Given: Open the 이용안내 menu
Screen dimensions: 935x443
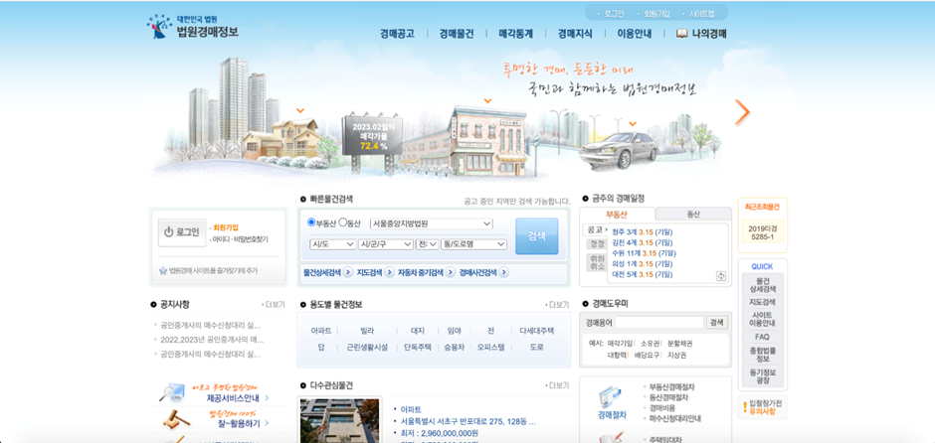Looking at the screenshot, I should point(634,34).
